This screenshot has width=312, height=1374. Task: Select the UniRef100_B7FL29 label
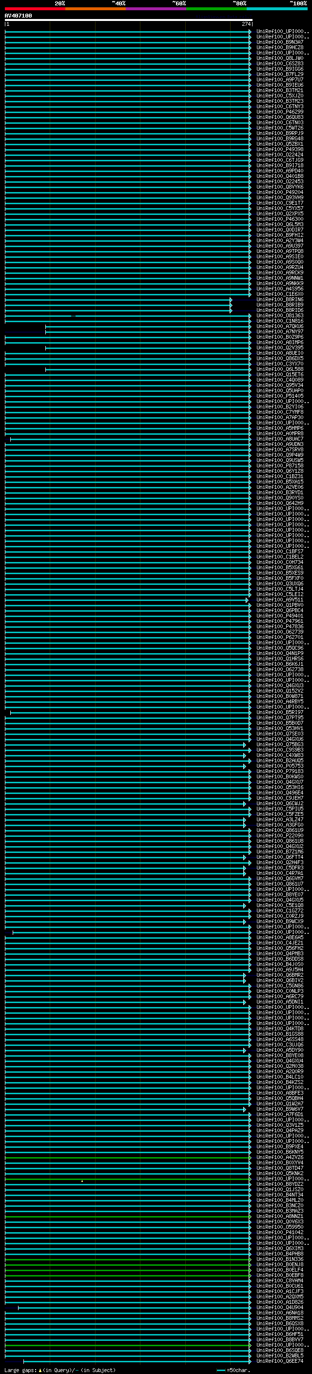click(x=280, y=74)
